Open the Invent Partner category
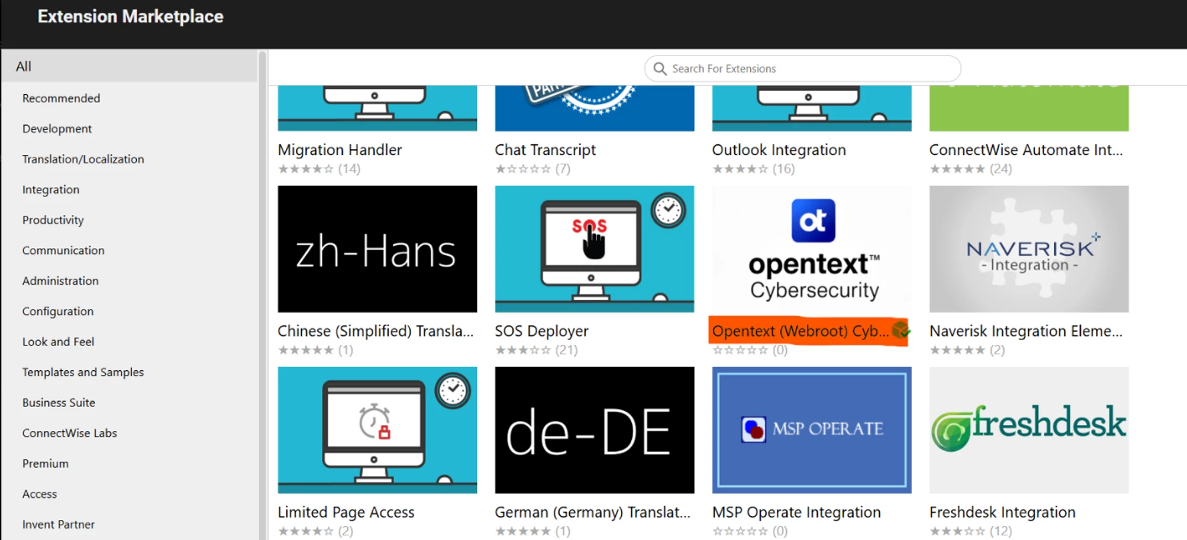This screenshot has width=1187, height=540. (x=58, y=525)
